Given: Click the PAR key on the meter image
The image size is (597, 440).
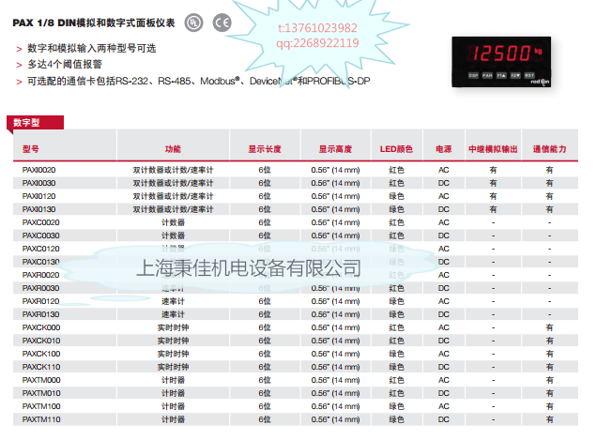Looking at the screenshot, I should coord(487,75).
